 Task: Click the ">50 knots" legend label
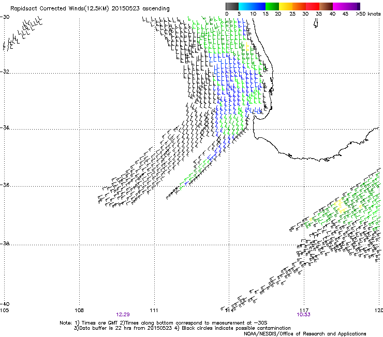point(368,14)
